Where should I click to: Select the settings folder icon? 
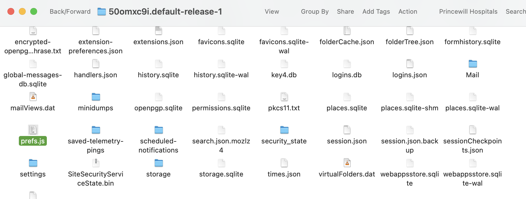33,163
